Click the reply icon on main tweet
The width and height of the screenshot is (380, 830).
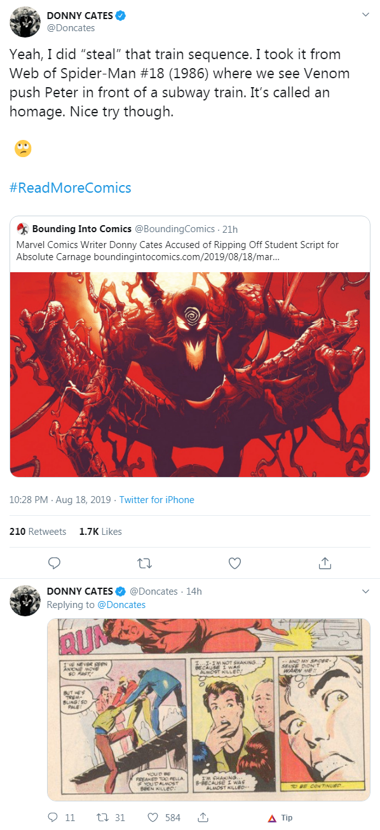point(55,563)
